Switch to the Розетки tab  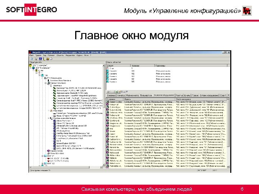tap(179, 95)
